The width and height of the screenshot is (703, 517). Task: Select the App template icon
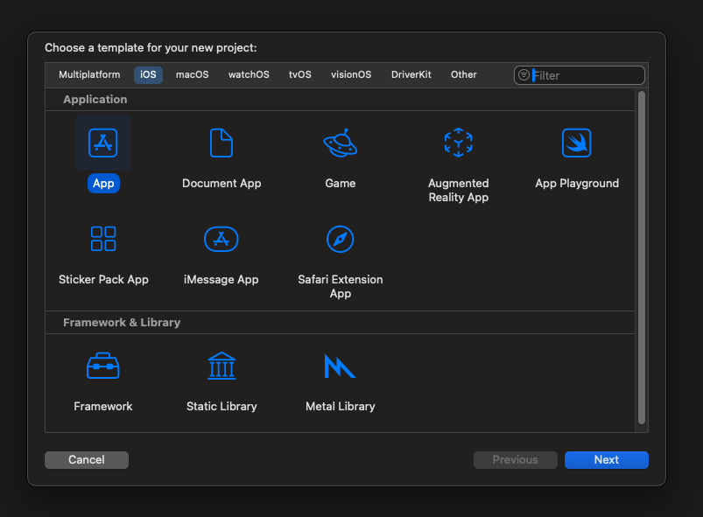click(x=103, y=143)
